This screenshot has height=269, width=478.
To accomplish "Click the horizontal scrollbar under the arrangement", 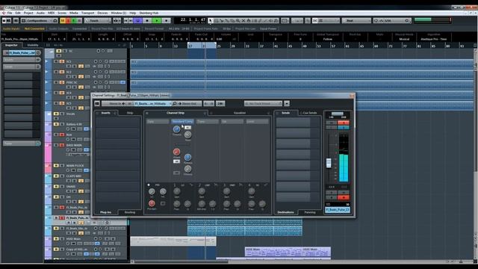I will tap(181, 262).
